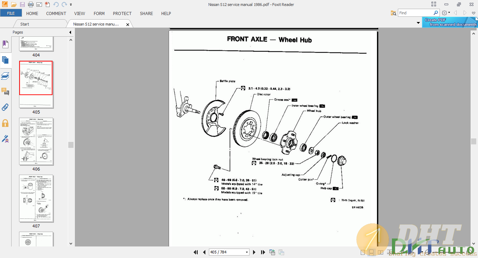Select single page view mode
Viewport: 478px width, 258px height.
coord(363,252)
